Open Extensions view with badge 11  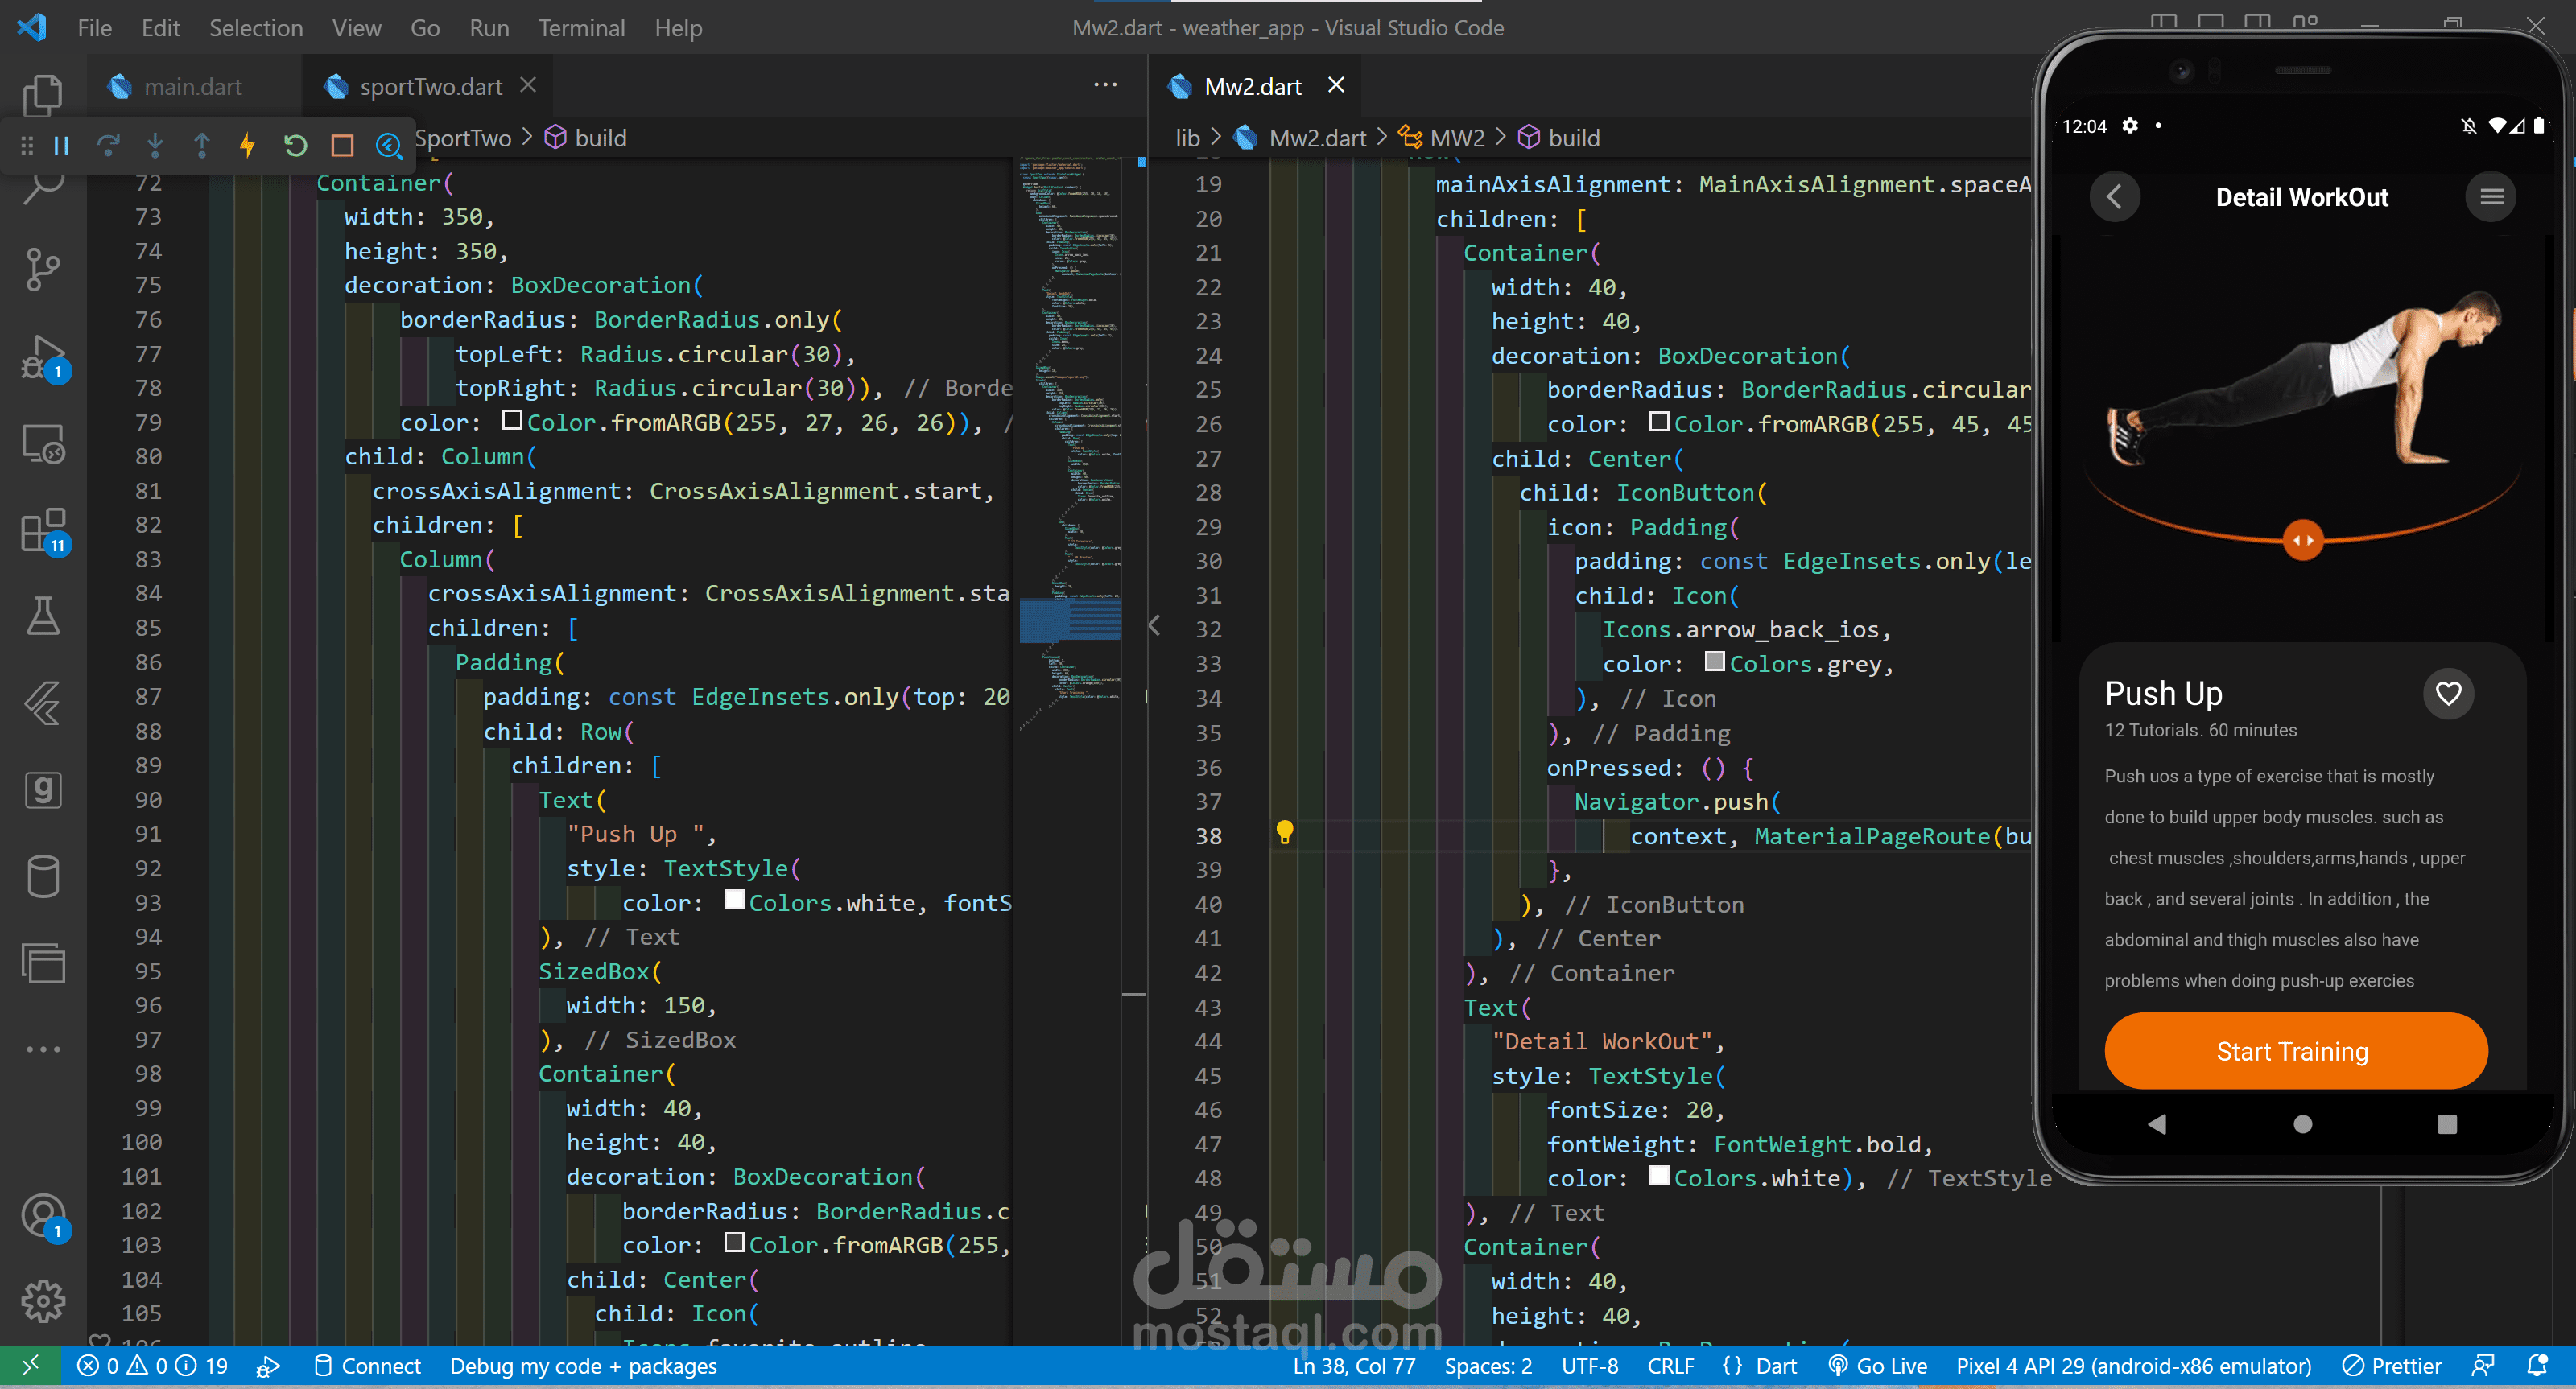(42, 531)
